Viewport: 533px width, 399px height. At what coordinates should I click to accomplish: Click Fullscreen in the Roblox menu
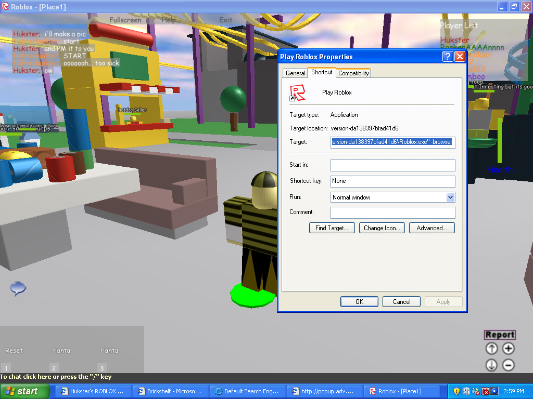[x=125, y=20]
